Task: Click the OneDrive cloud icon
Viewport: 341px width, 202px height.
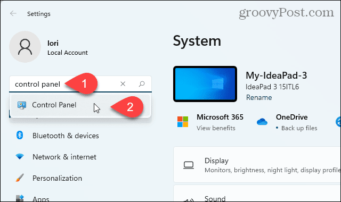Action: coord(262,122)
